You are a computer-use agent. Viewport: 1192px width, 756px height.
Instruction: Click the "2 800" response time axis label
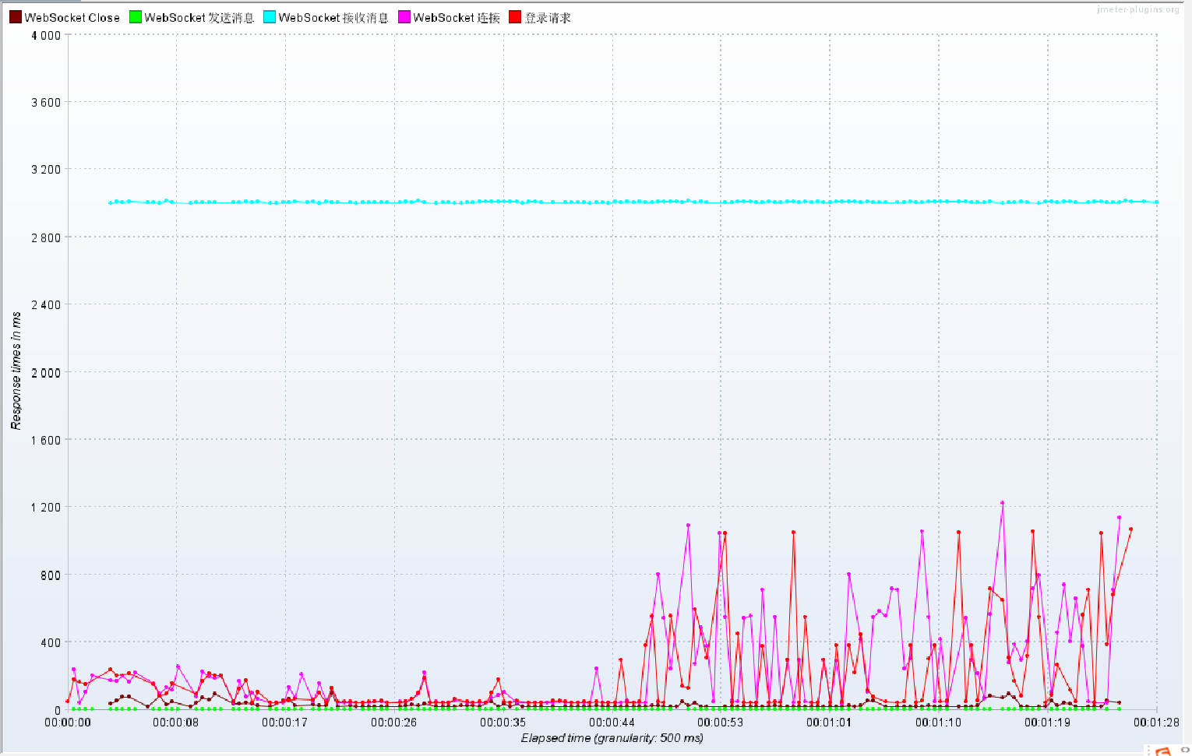pyautogui.click(x=46, y=237)
